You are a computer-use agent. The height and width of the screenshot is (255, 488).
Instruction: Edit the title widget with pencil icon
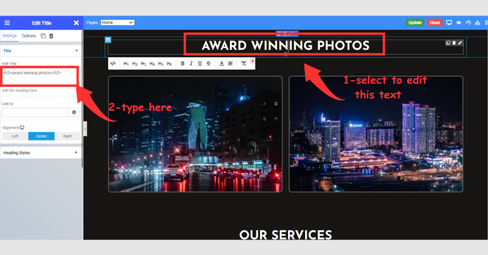[x=460, y=43]
